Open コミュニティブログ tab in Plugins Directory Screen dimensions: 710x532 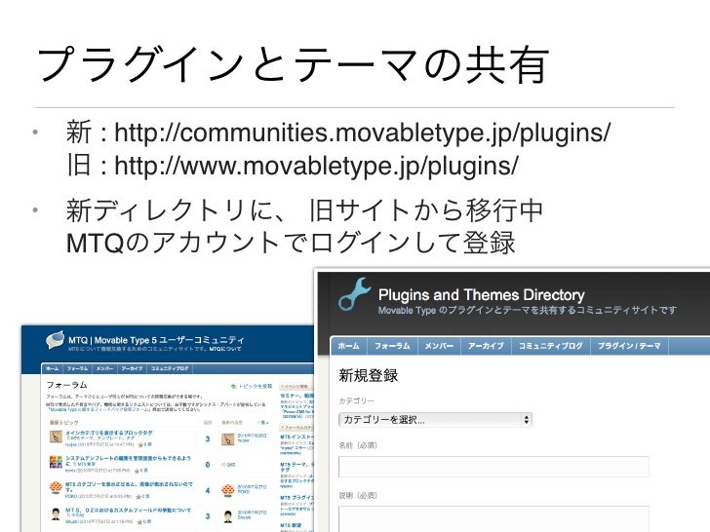point(551,346)
